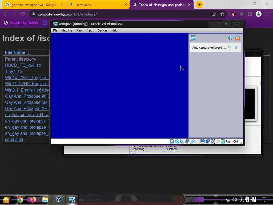Click the hard disk activity icon in VM status bar

coord(172,141)
